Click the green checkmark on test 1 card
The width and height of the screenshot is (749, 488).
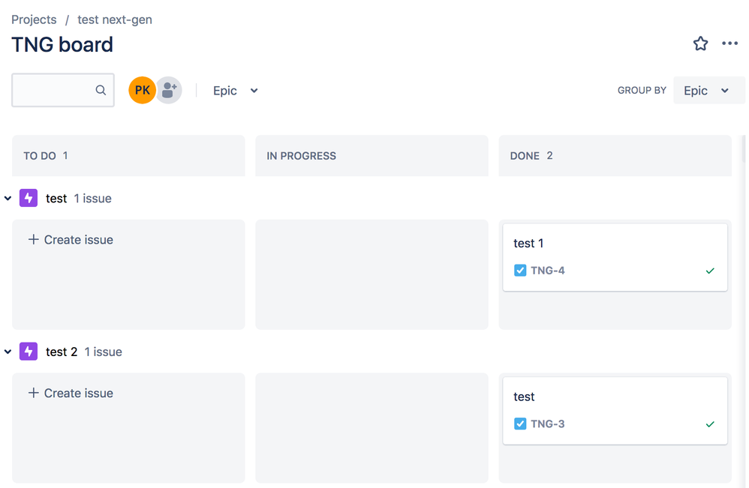(710, 271)
